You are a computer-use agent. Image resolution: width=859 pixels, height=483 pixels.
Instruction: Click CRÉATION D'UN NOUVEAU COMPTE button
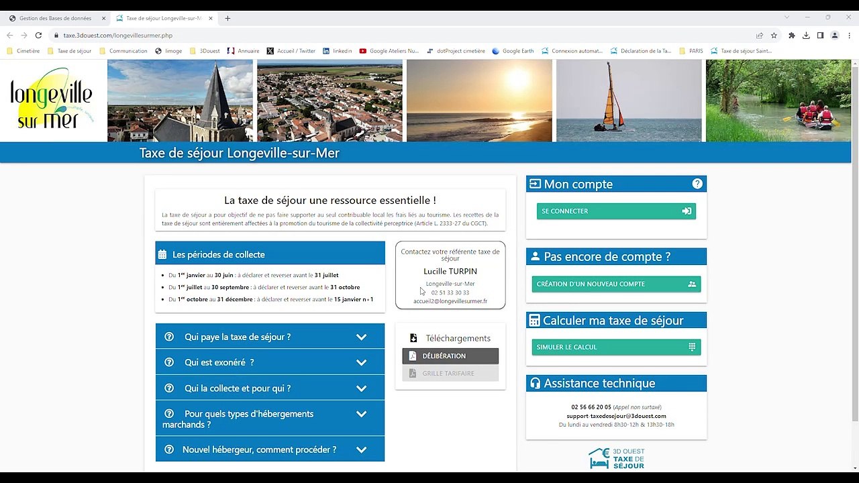point(616,284)
